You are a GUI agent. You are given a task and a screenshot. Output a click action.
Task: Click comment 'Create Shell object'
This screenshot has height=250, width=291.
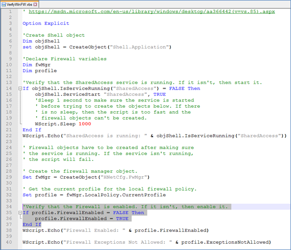coord(54,35)
